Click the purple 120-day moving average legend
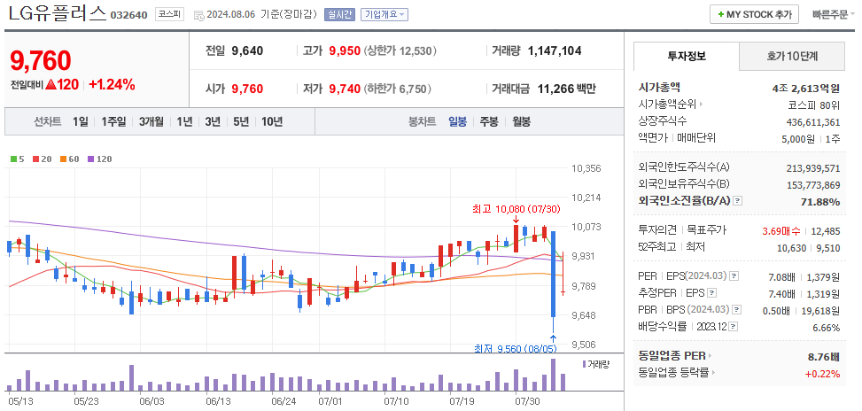The width and height of the screenshot is (862, 411). point(99,159)
